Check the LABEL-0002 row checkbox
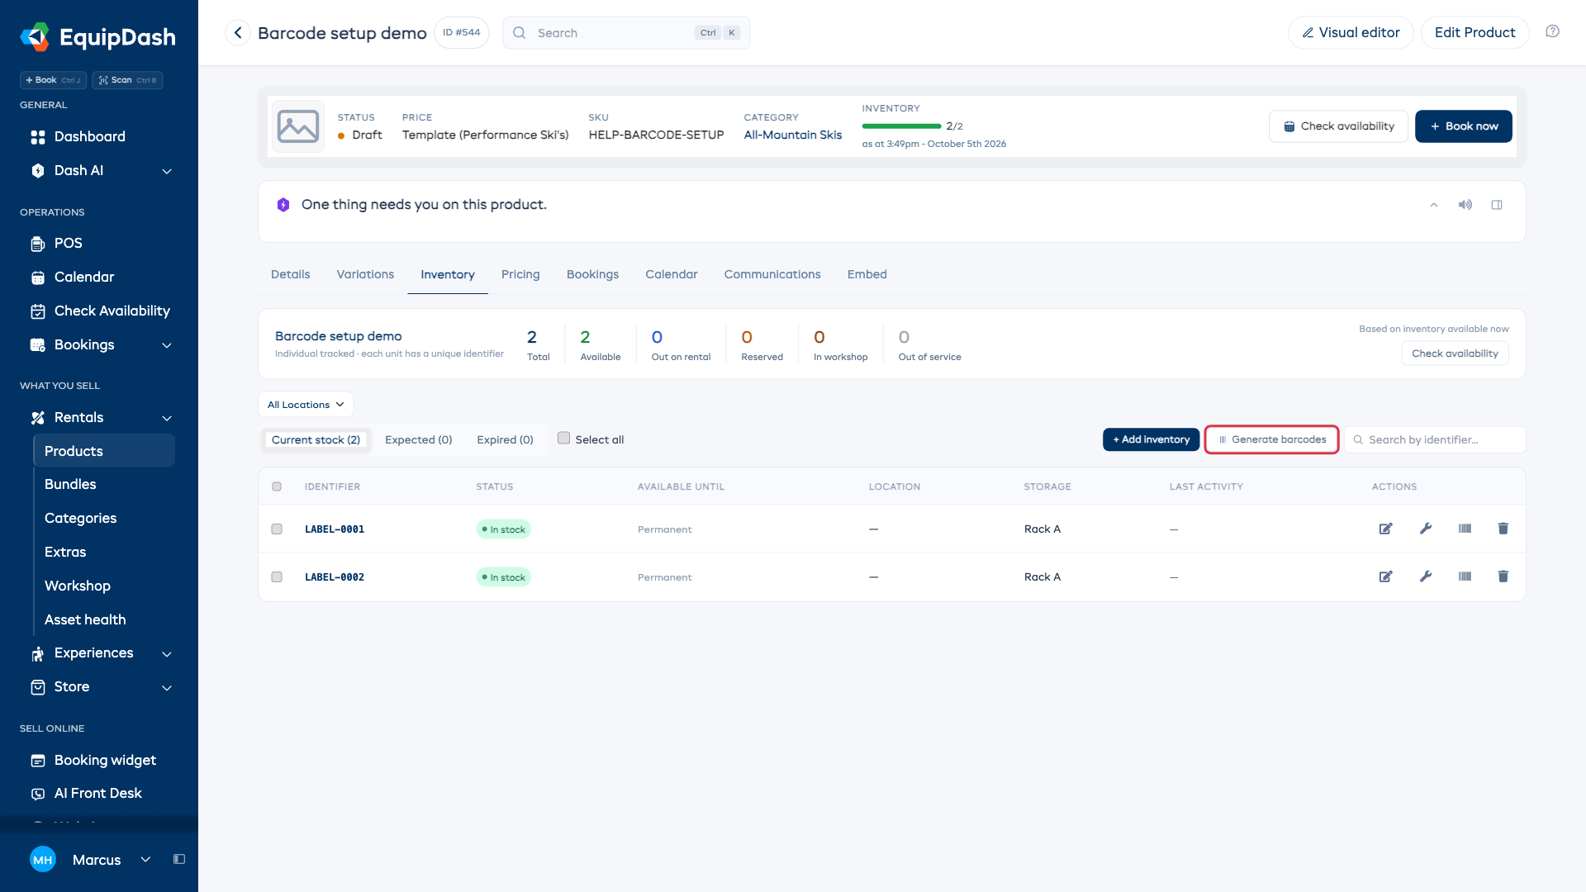This screenshot has height=892, width=1586. click(x=277, y=577)
